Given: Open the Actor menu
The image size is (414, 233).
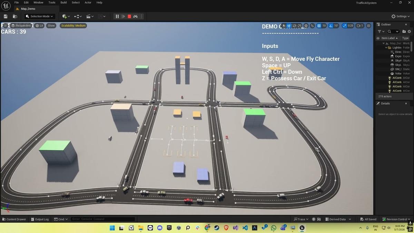Looking at the screenshot, I should tap(88, 2).
